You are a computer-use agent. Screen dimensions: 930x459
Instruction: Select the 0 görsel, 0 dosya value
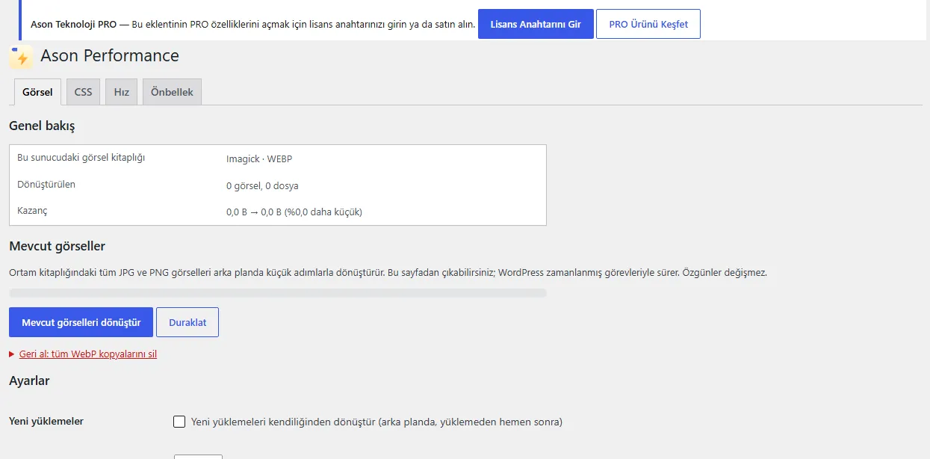[x=262, y=185]
